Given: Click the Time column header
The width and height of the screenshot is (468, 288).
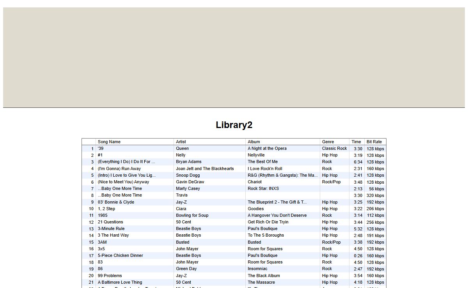Looking at the screenshot, I should pos(357,142).
